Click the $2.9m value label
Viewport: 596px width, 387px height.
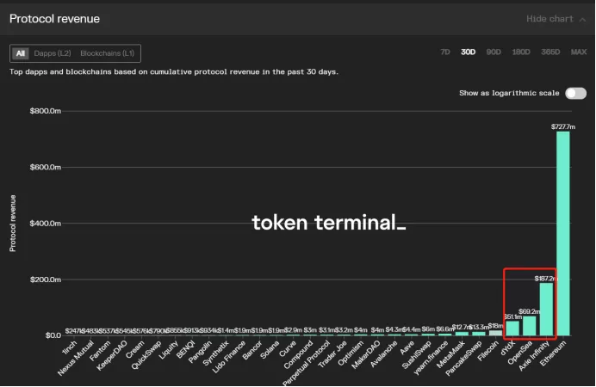pyautogui.click(x=293, y=330)
